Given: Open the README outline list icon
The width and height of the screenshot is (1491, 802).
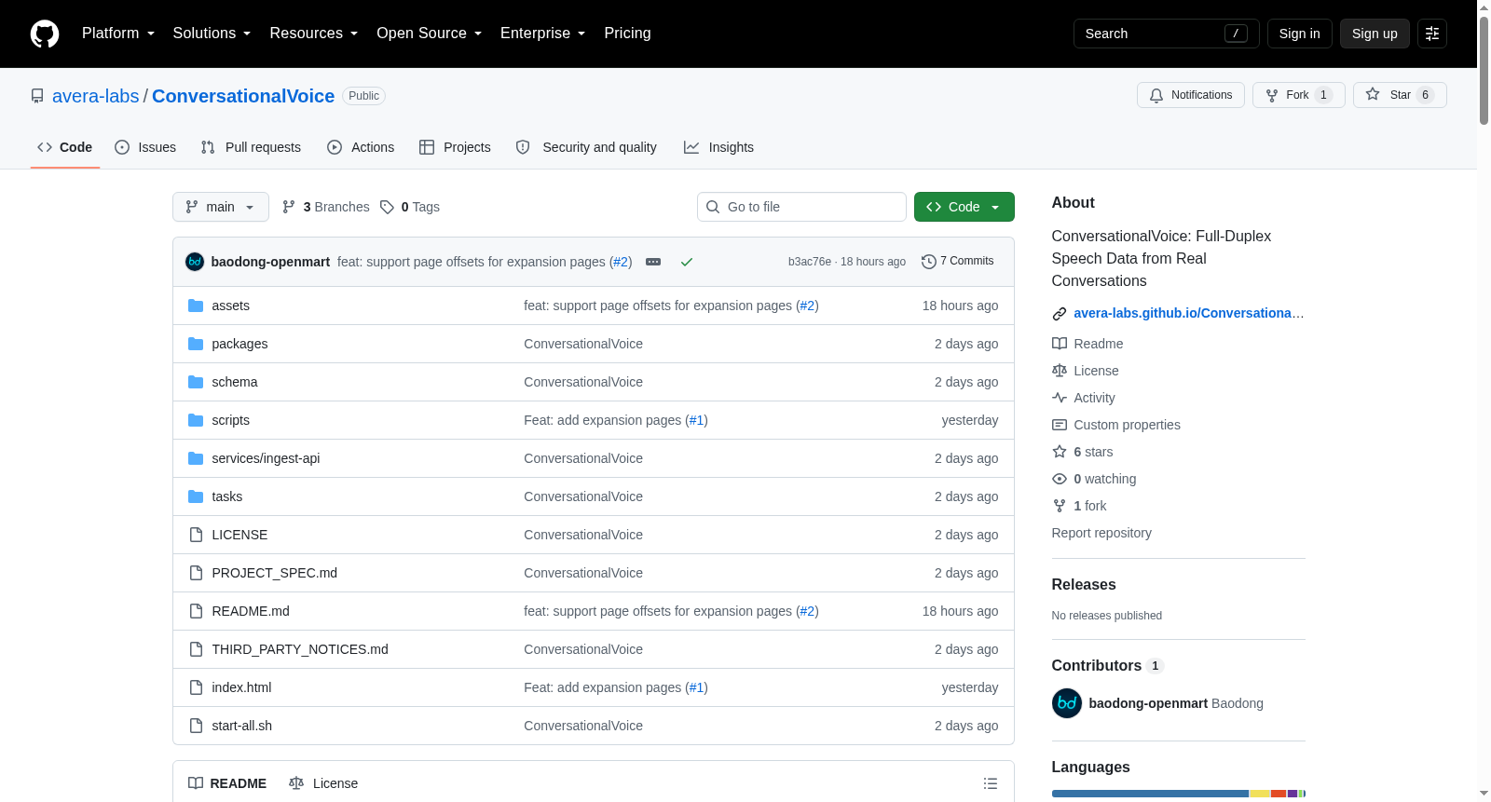Looking at the screenshot, I should click(x=991, y=783).
